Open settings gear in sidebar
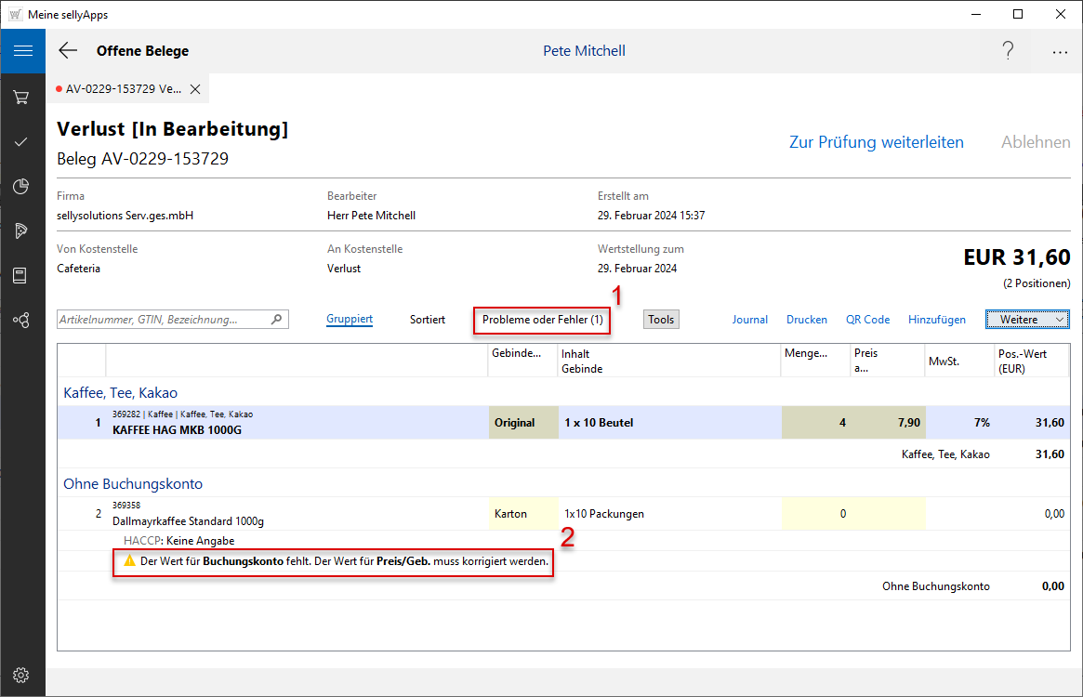This screenshot has width=1083, height=697. click(21, 675)
